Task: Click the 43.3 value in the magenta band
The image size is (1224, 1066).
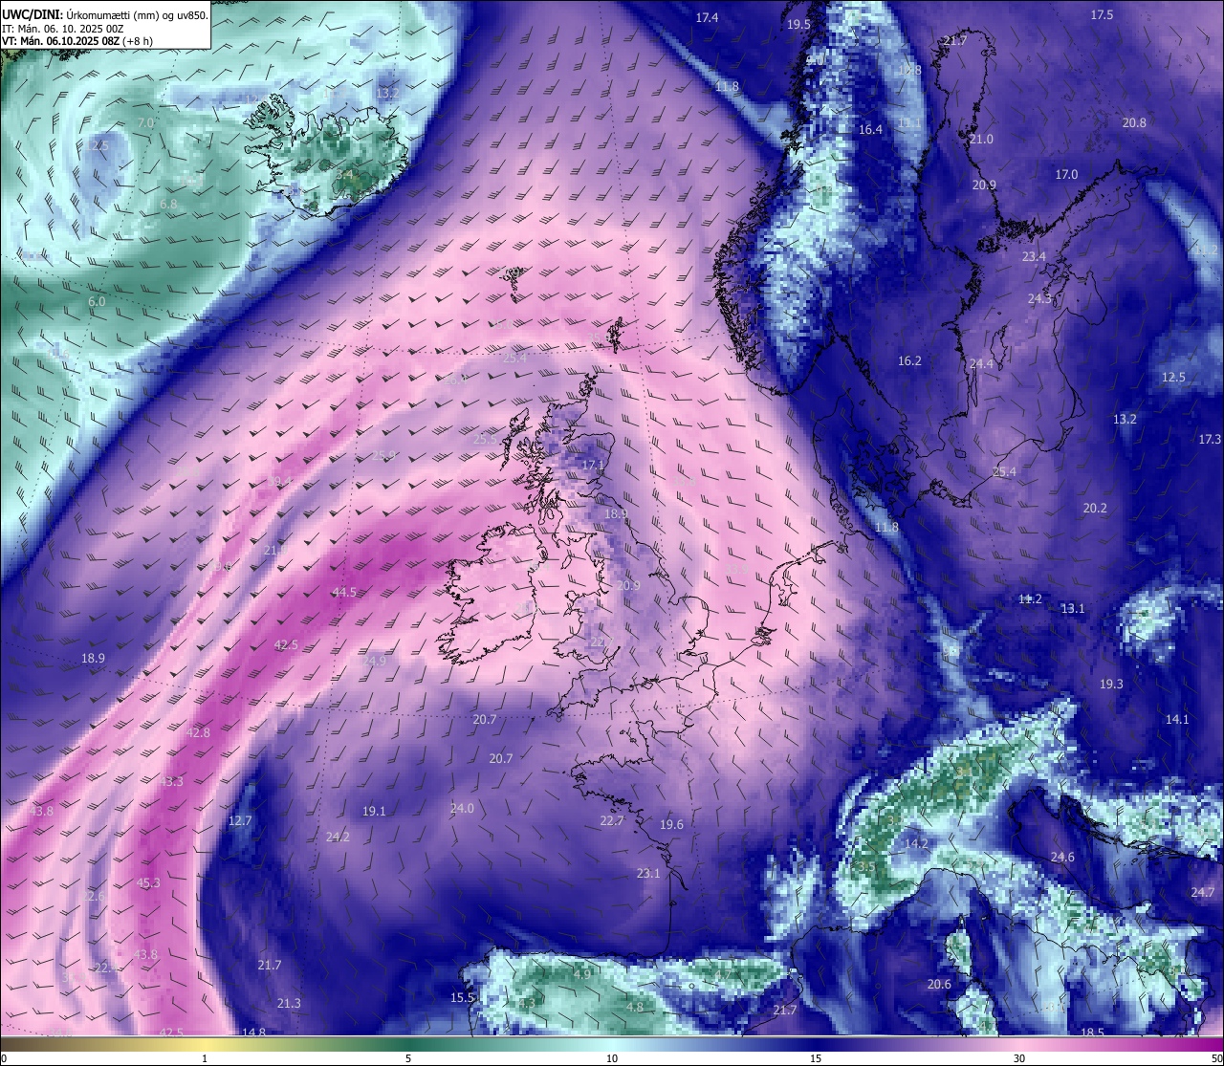Action: (x=171, y=781)
